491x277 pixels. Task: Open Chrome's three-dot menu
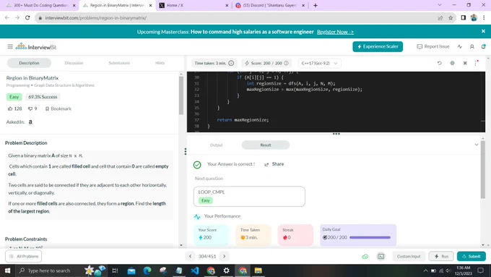(x=484, y=18)
